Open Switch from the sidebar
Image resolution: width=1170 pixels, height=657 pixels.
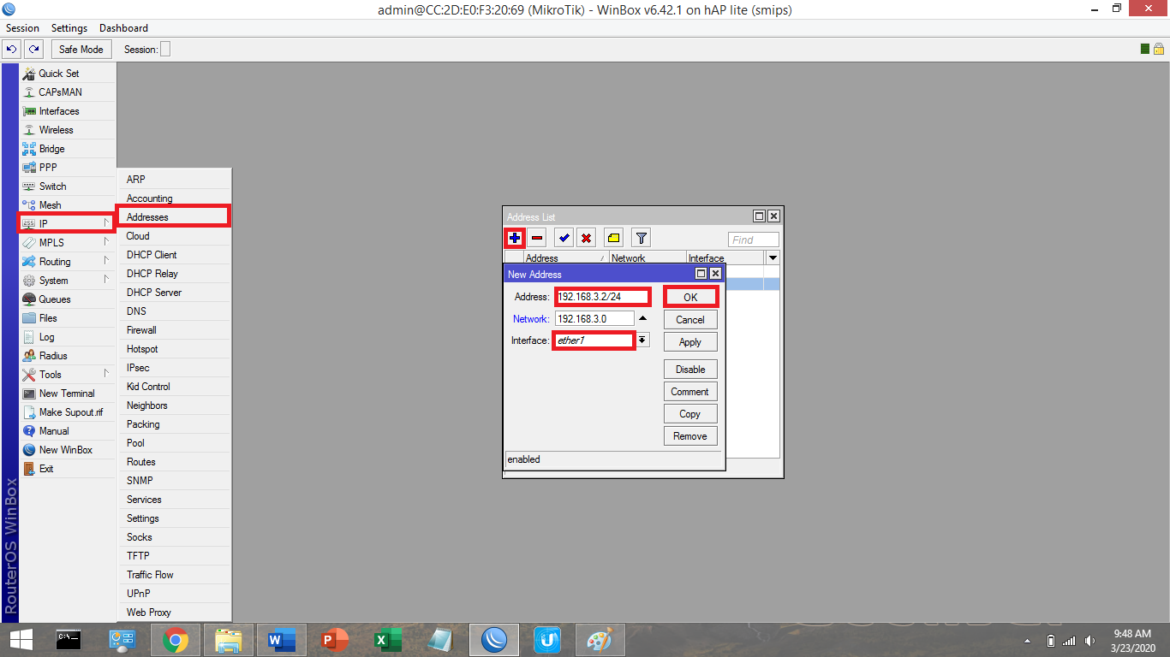coord(67,186)
